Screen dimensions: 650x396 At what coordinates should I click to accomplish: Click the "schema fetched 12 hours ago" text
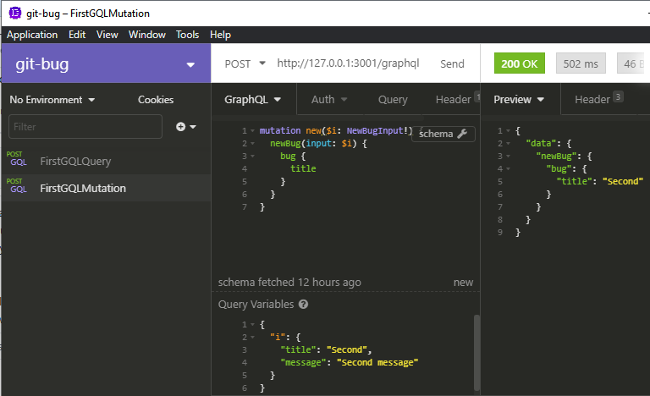coord(289,283)
